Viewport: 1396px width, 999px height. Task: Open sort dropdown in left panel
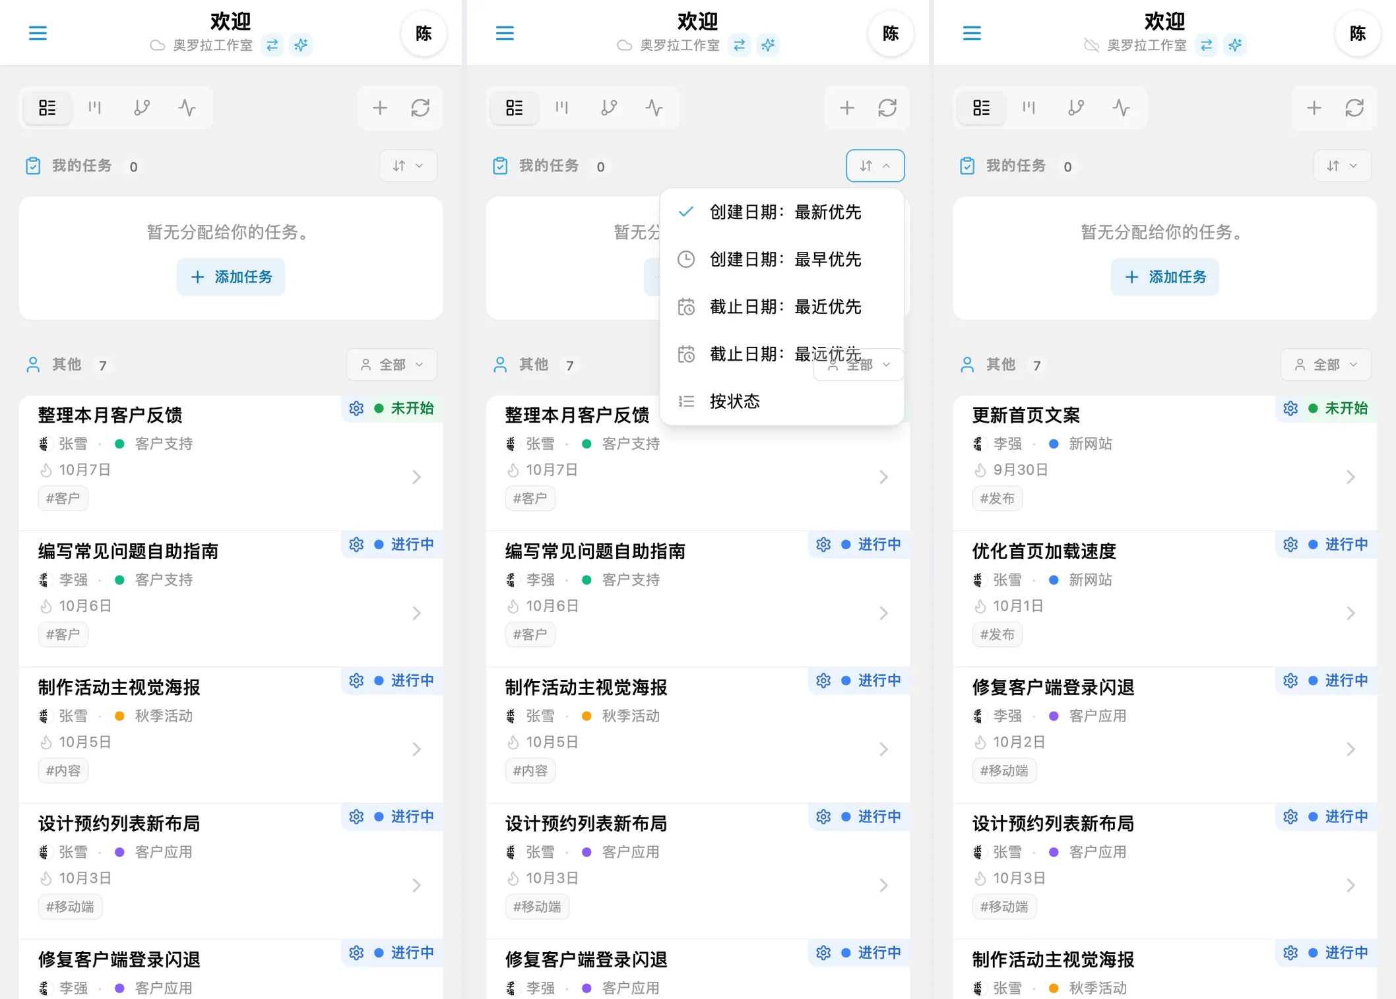[408, 166]
